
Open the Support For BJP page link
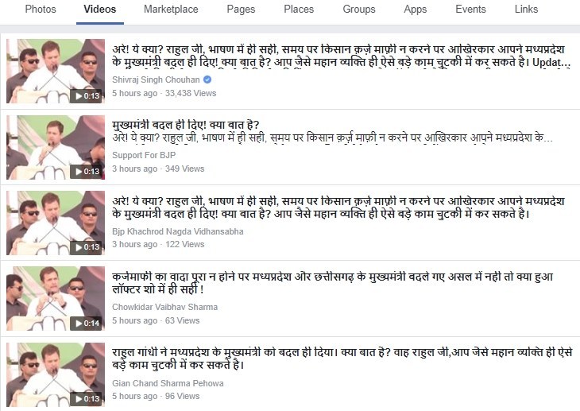click(144, 155)
